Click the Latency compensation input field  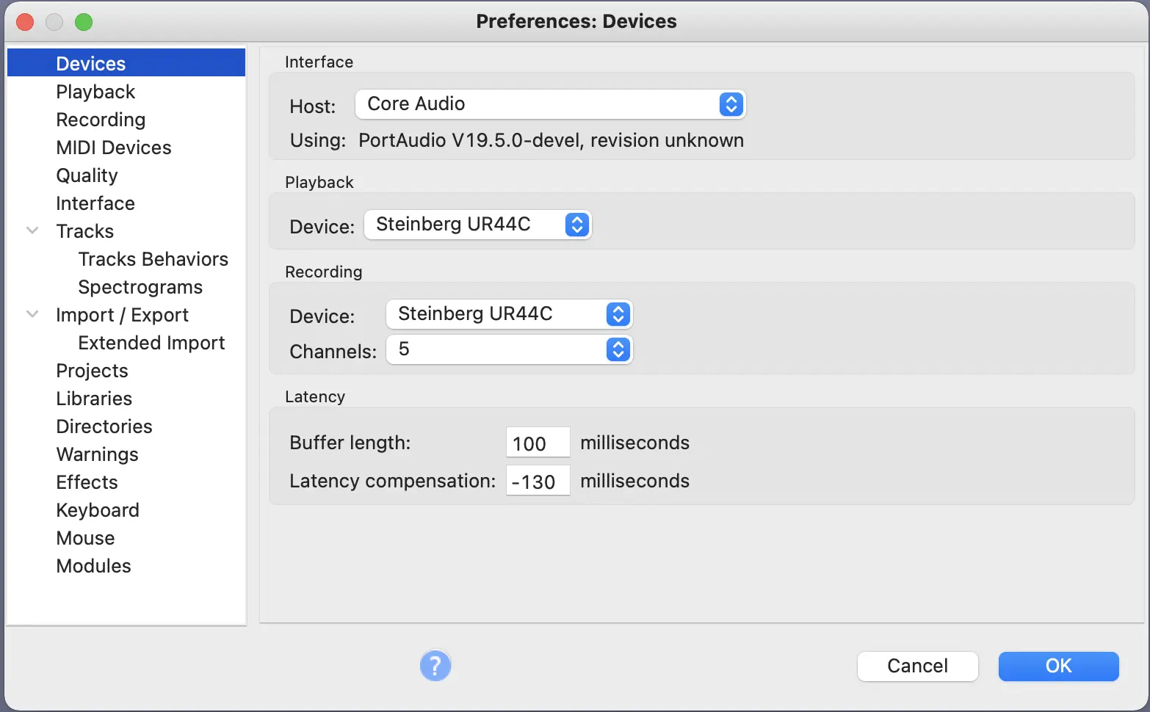point(538,482)
